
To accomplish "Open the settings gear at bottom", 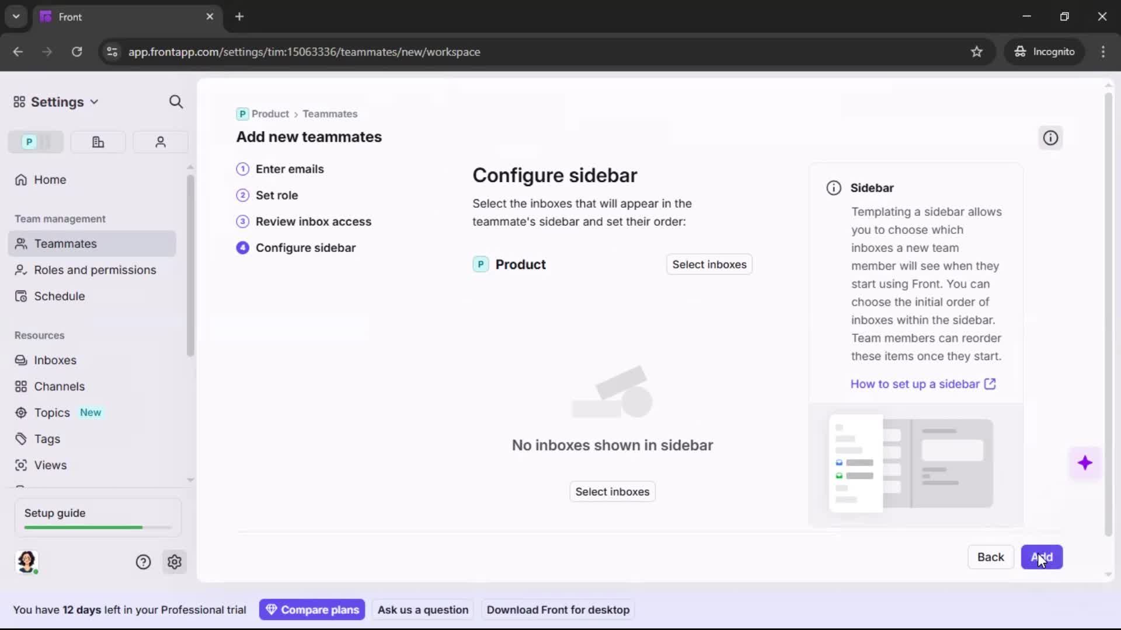I will tap(175, 562).
